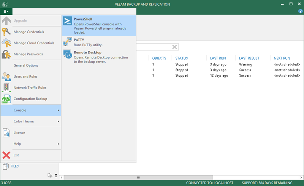This screenshot has height=186, width=304.
Task: Launch Remote Desktop from Console submenu
Action: click(x=99, y=57)
